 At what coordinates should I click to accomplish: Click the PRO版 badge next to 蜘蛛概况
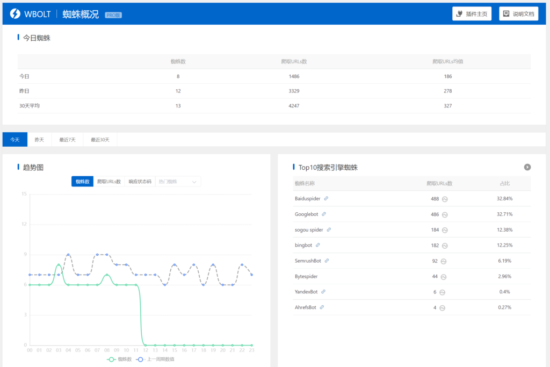point(113,15)
